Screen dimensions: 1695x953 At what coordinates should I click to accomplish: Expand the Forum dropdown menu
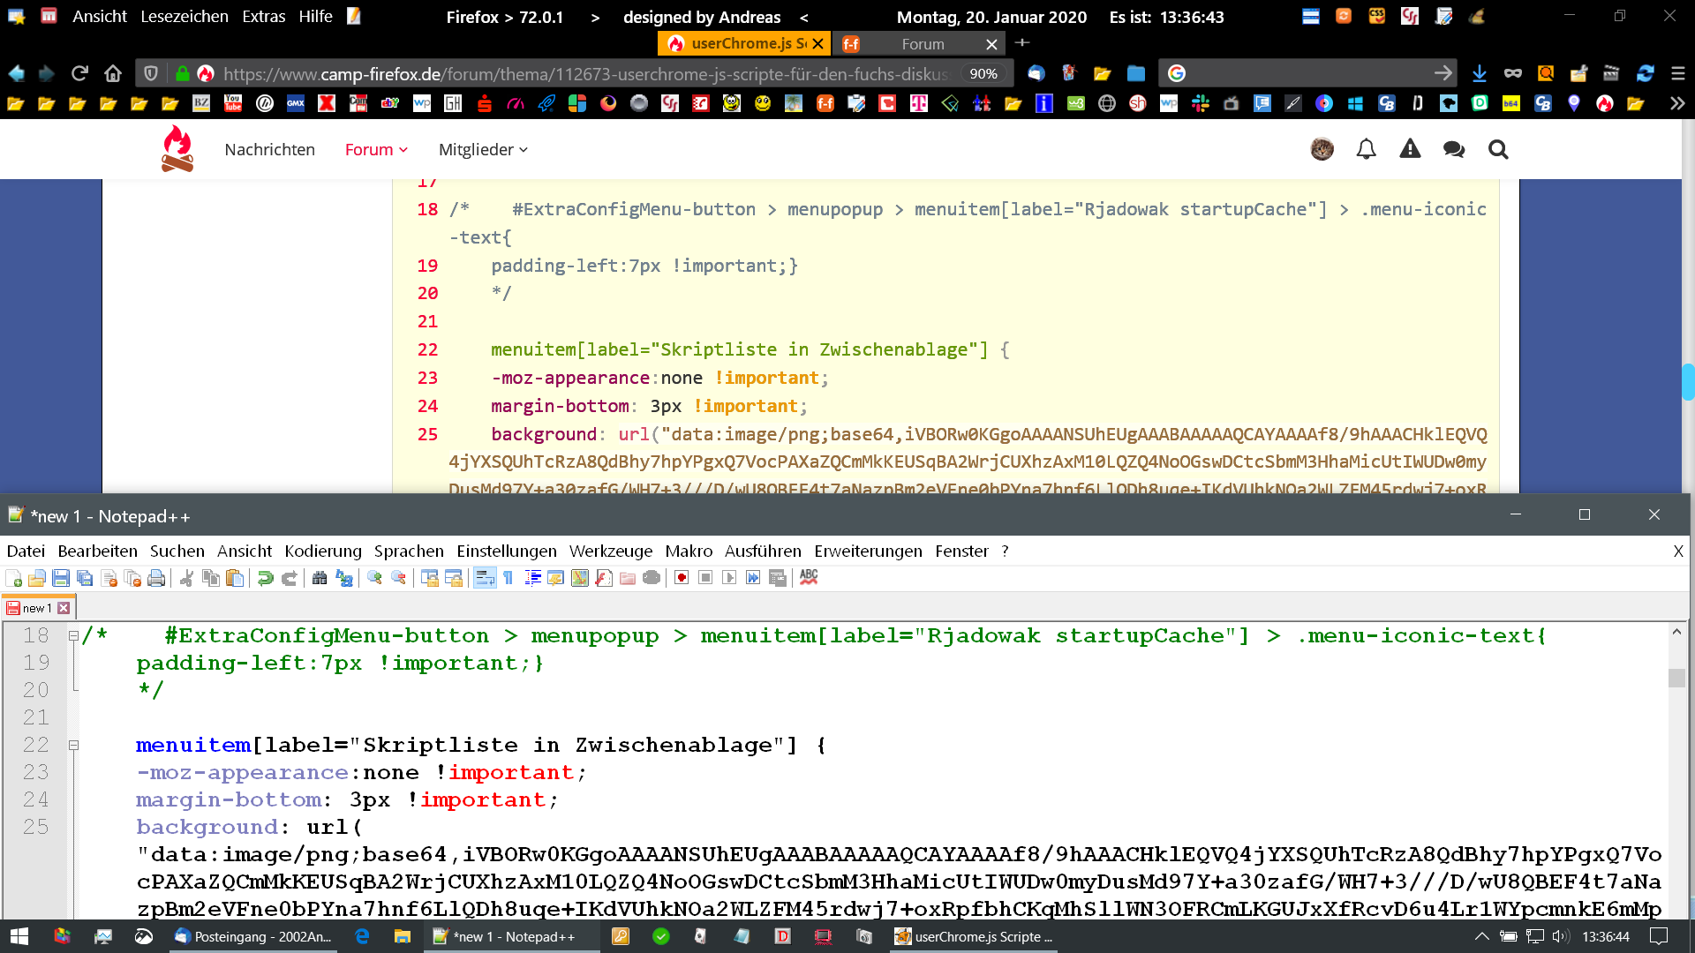point(376,150)
